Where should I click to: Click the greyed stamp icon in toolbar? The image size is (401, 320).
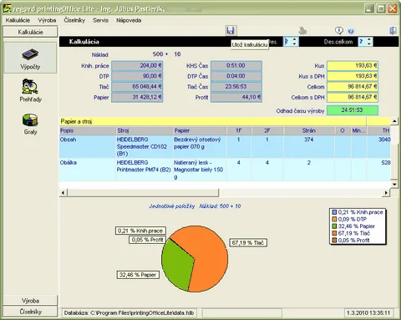click(x=302, y=31)
